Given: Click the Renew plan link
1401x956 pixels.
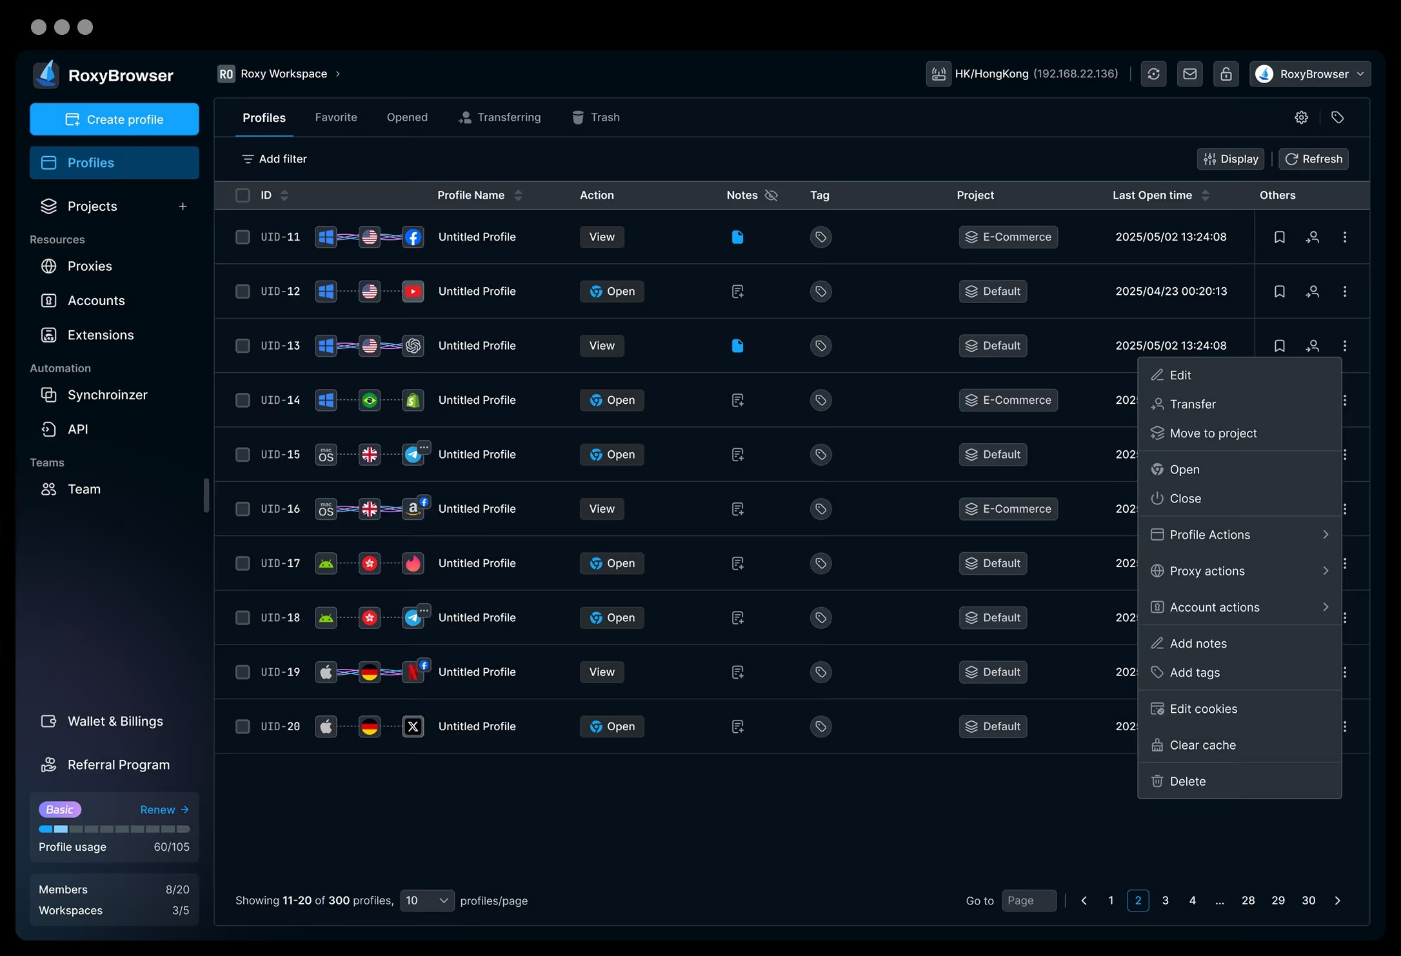Looking at the screenshot, I should (164, 810).
